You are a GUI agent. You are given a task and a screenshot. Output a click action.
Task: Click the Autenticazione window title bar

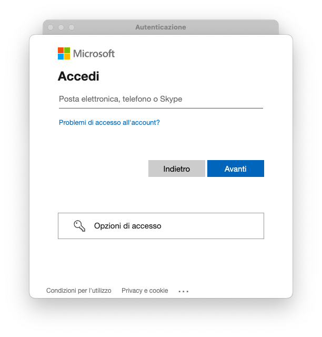pos(160,27)
